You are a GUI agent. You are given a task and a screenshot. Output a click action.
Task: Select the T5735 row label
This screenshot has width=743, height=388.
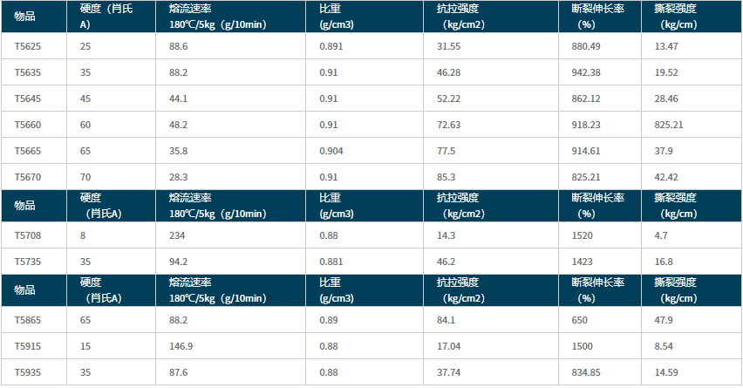pyautogui.click(x=28, y=262)
